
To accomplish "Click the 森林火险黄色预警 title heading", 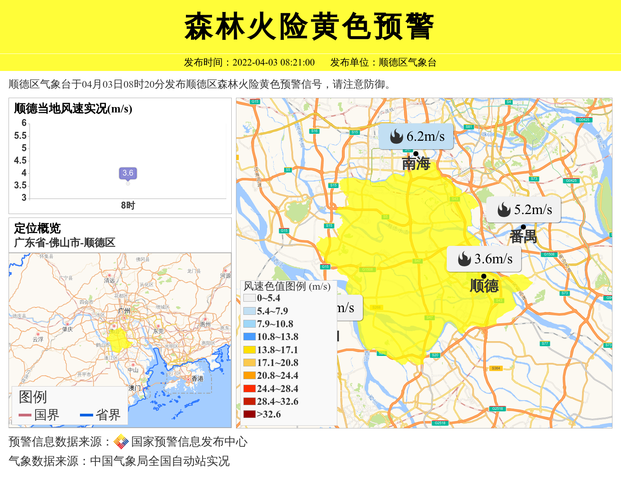I will (309, 26).
